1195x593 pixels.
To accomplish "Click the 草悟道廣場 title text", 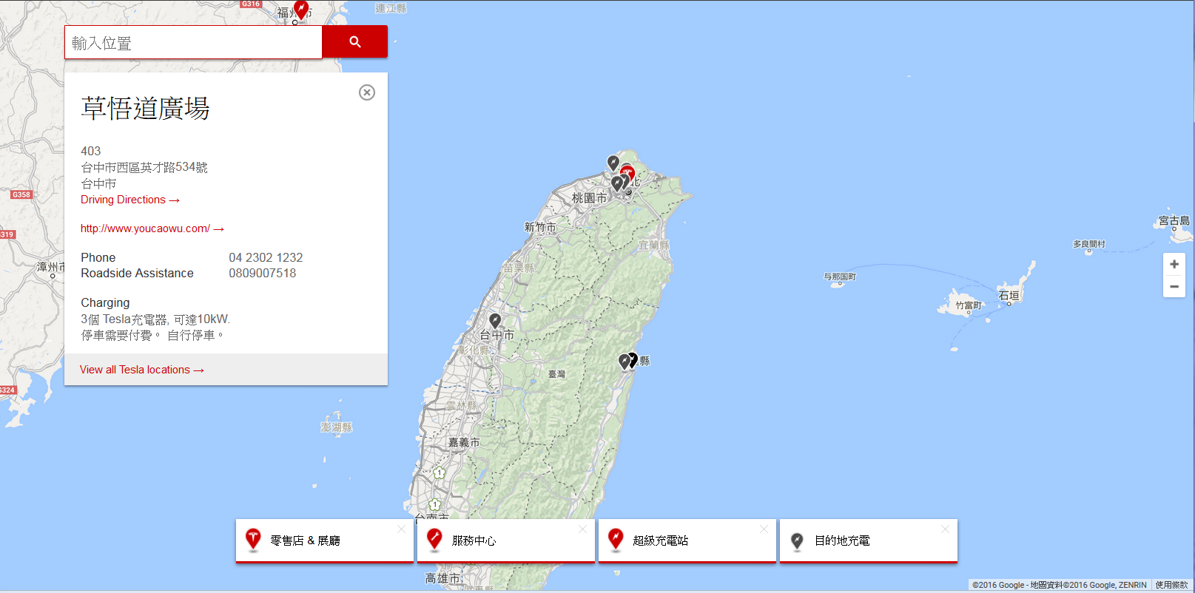I will coord(145,109).
